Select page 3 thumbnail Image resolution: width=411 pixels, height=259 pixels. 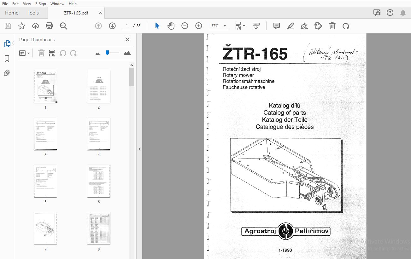pyautogui.click(x=45, y=134)
